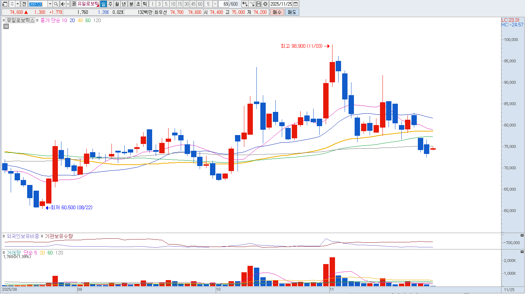This screenshot has height=294, width=525.
Task: Select the 월 (monthly) period tab
Action: (117, 4)
